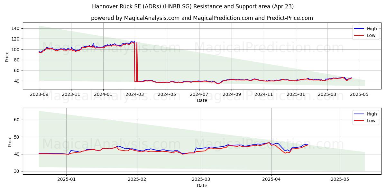Viewport: 386px width, 193px height.
Task: Click the 100 price tick on the top chart
Action: coord(15,49)
